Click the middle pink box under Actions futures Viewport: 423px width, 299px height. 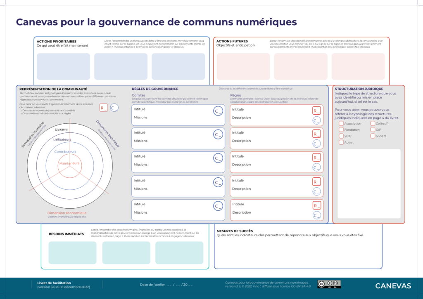[301, 66]
